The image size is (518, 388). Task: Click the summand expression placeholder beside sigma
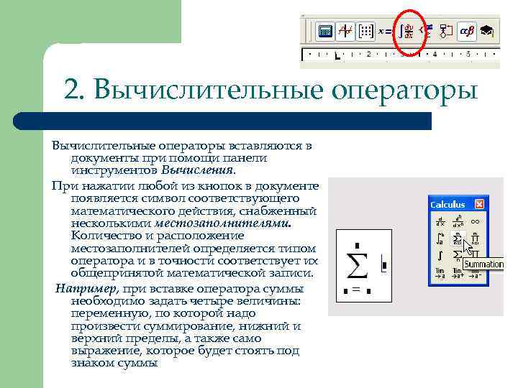[384, 264]
